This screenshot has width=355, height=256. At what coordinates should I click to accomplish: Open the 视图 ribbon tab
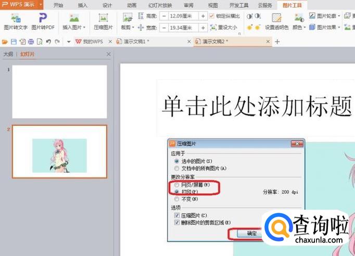click(x=213, y=5)
